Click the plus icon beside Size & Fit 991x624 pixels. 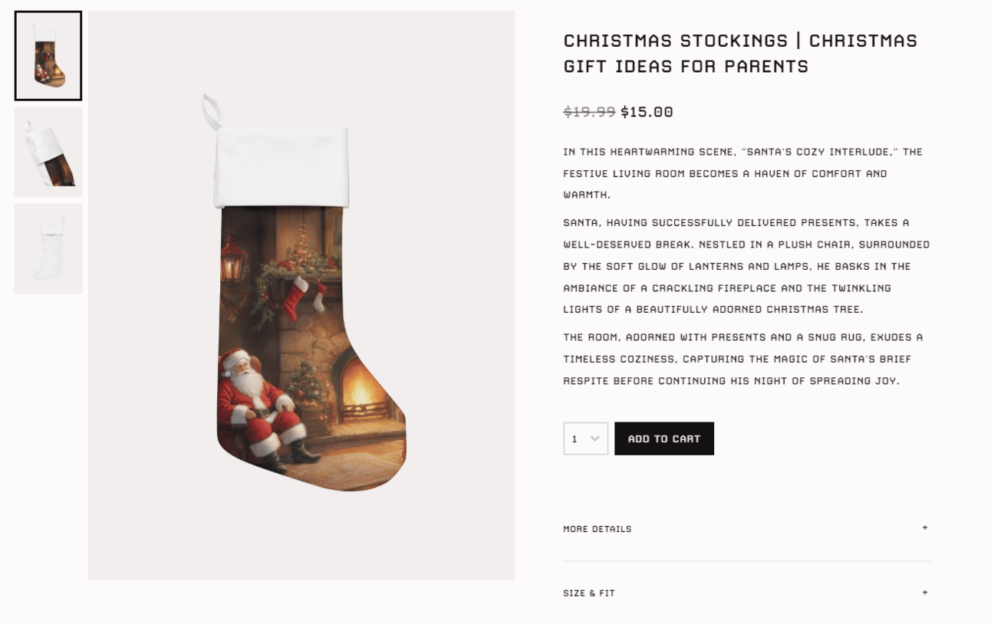[x=924, y=593]
